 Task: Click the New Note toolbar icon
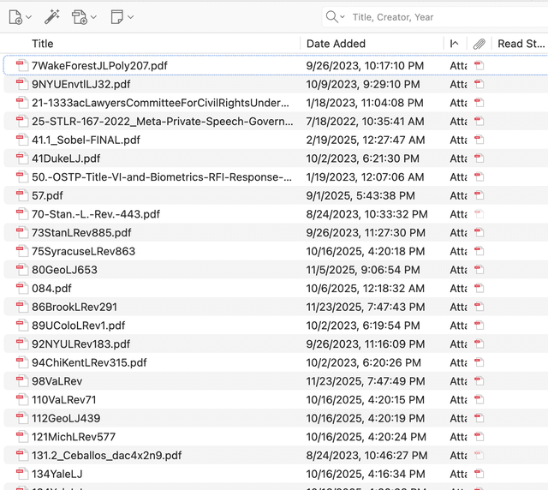[117, 16]
